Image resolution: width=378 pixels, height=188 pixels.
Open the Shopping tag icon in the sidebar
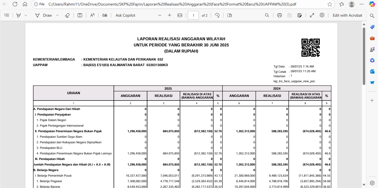click(372, 27)
